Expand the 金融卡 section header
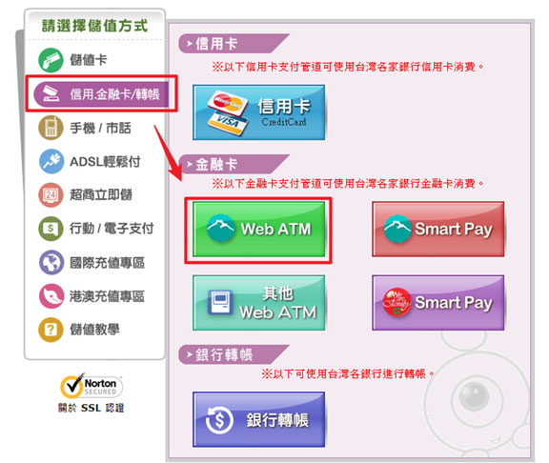 click(x=234, y=164)
